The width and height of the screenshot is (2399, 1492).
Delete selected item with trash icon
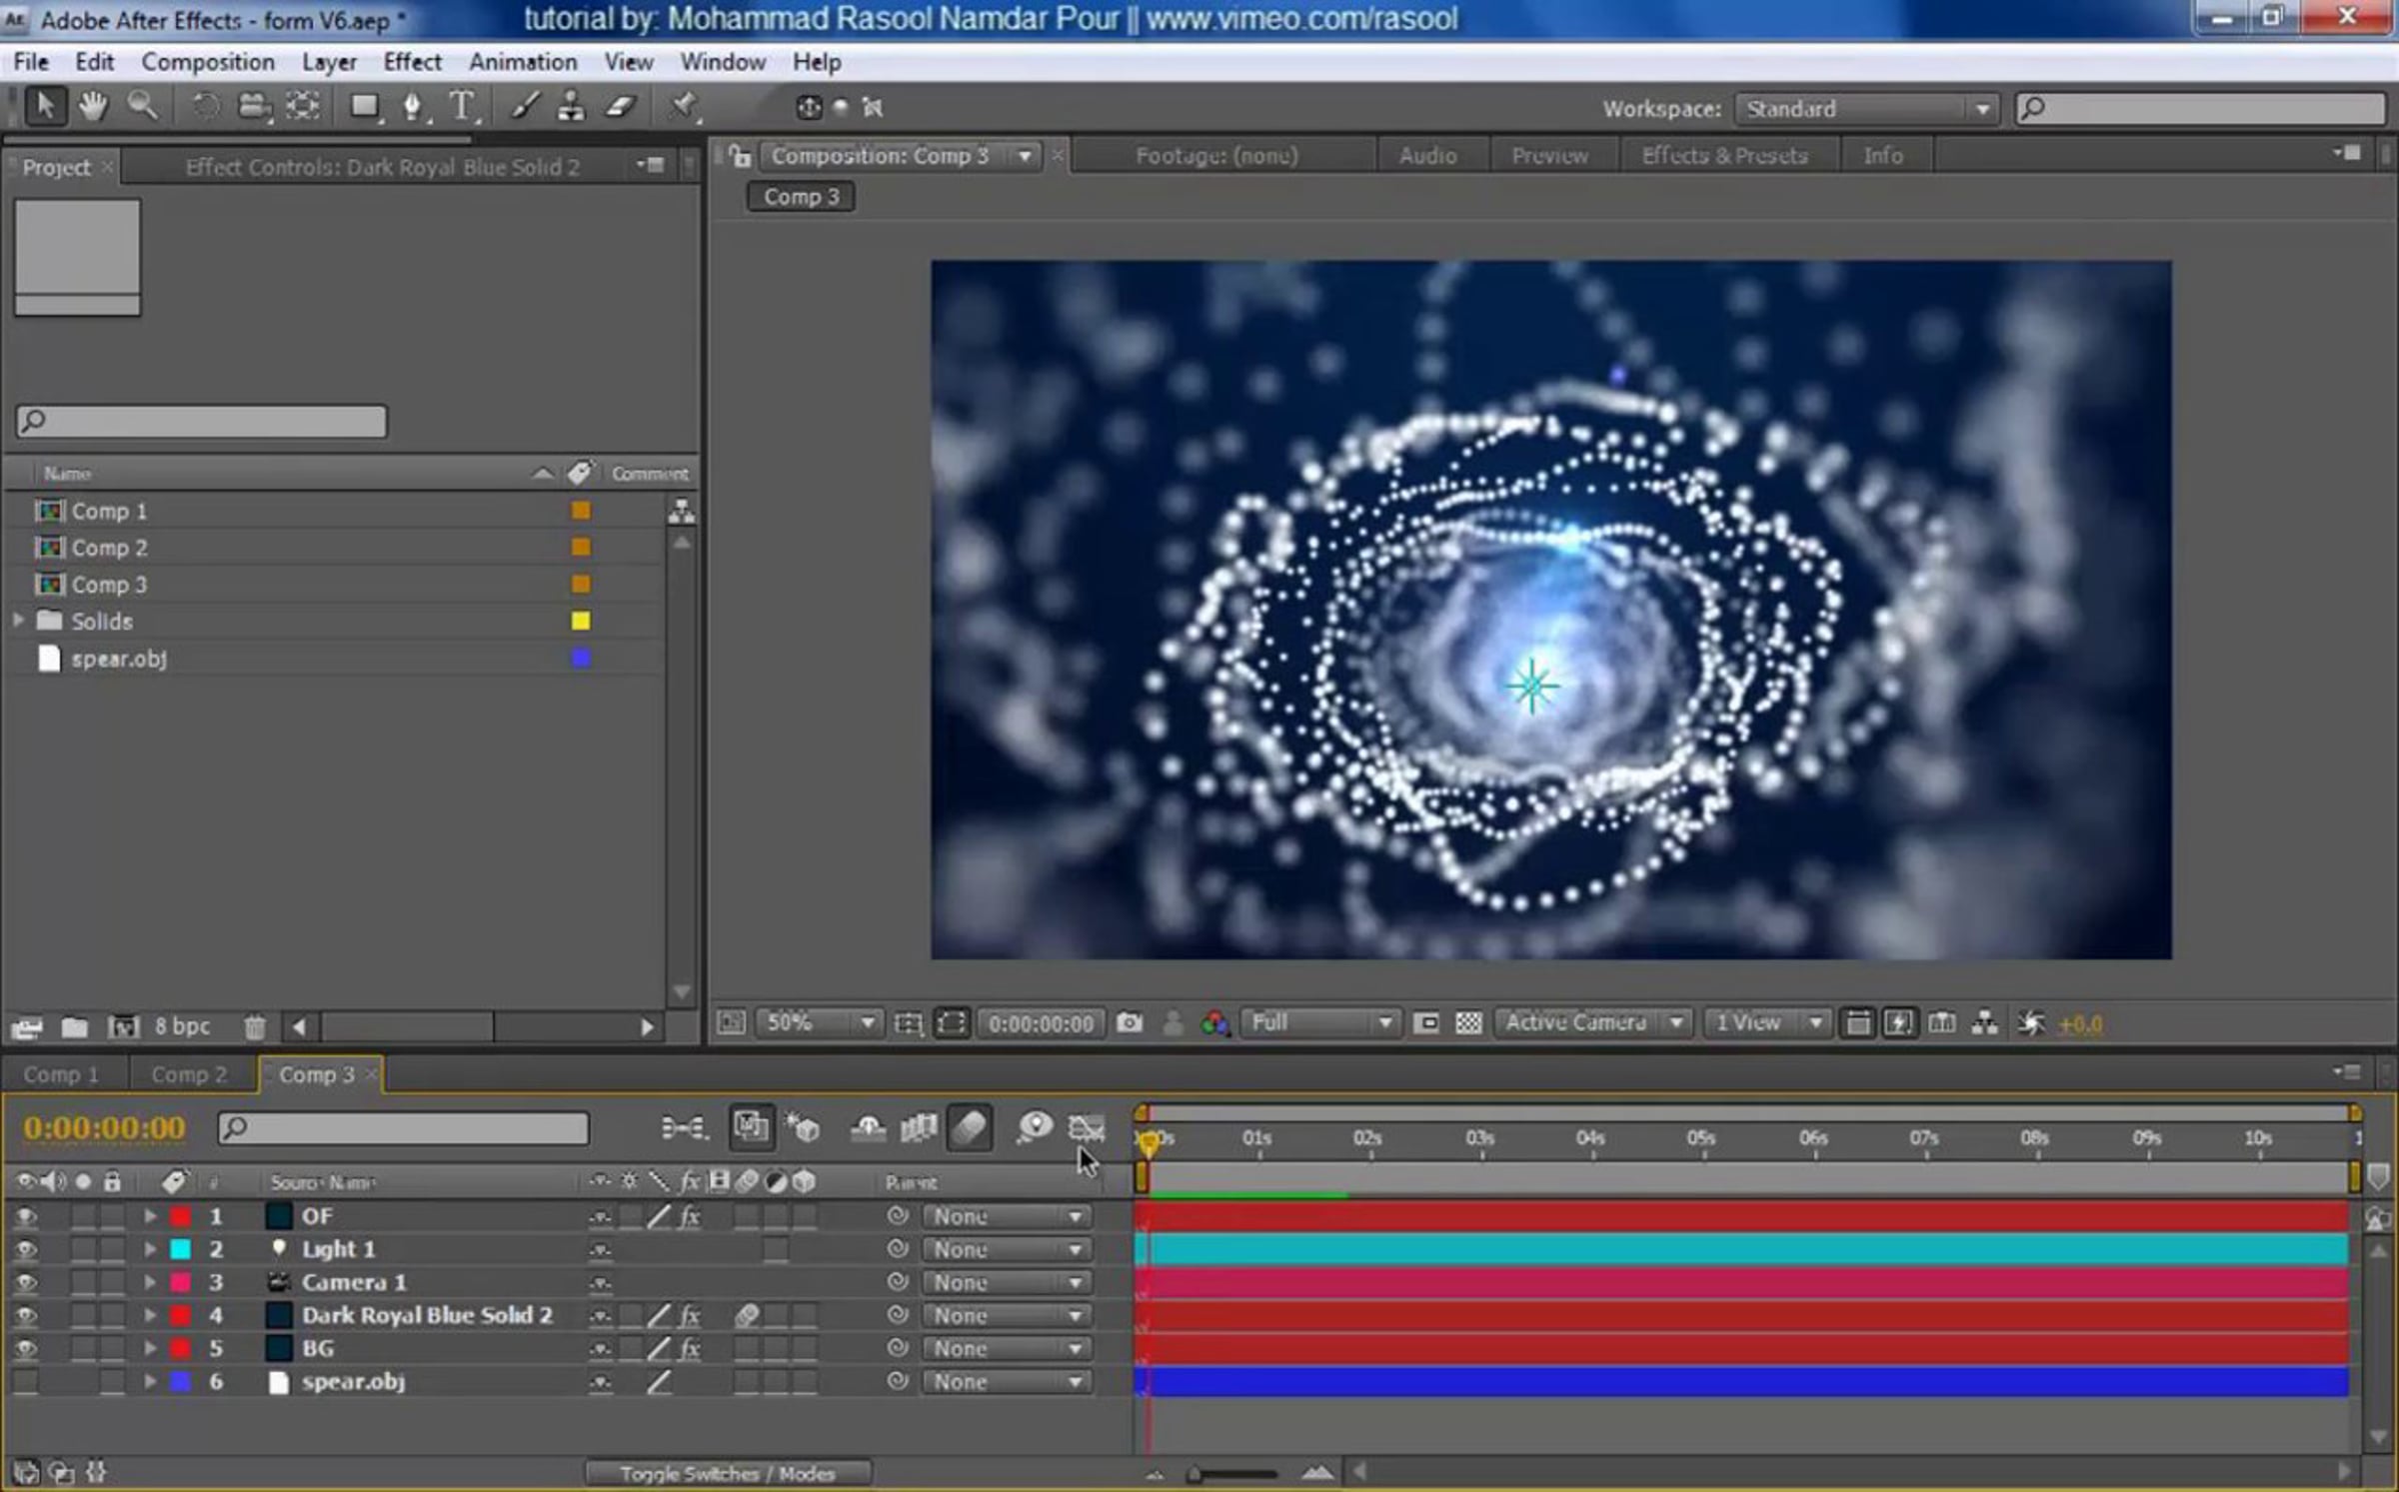[255, 1026]
